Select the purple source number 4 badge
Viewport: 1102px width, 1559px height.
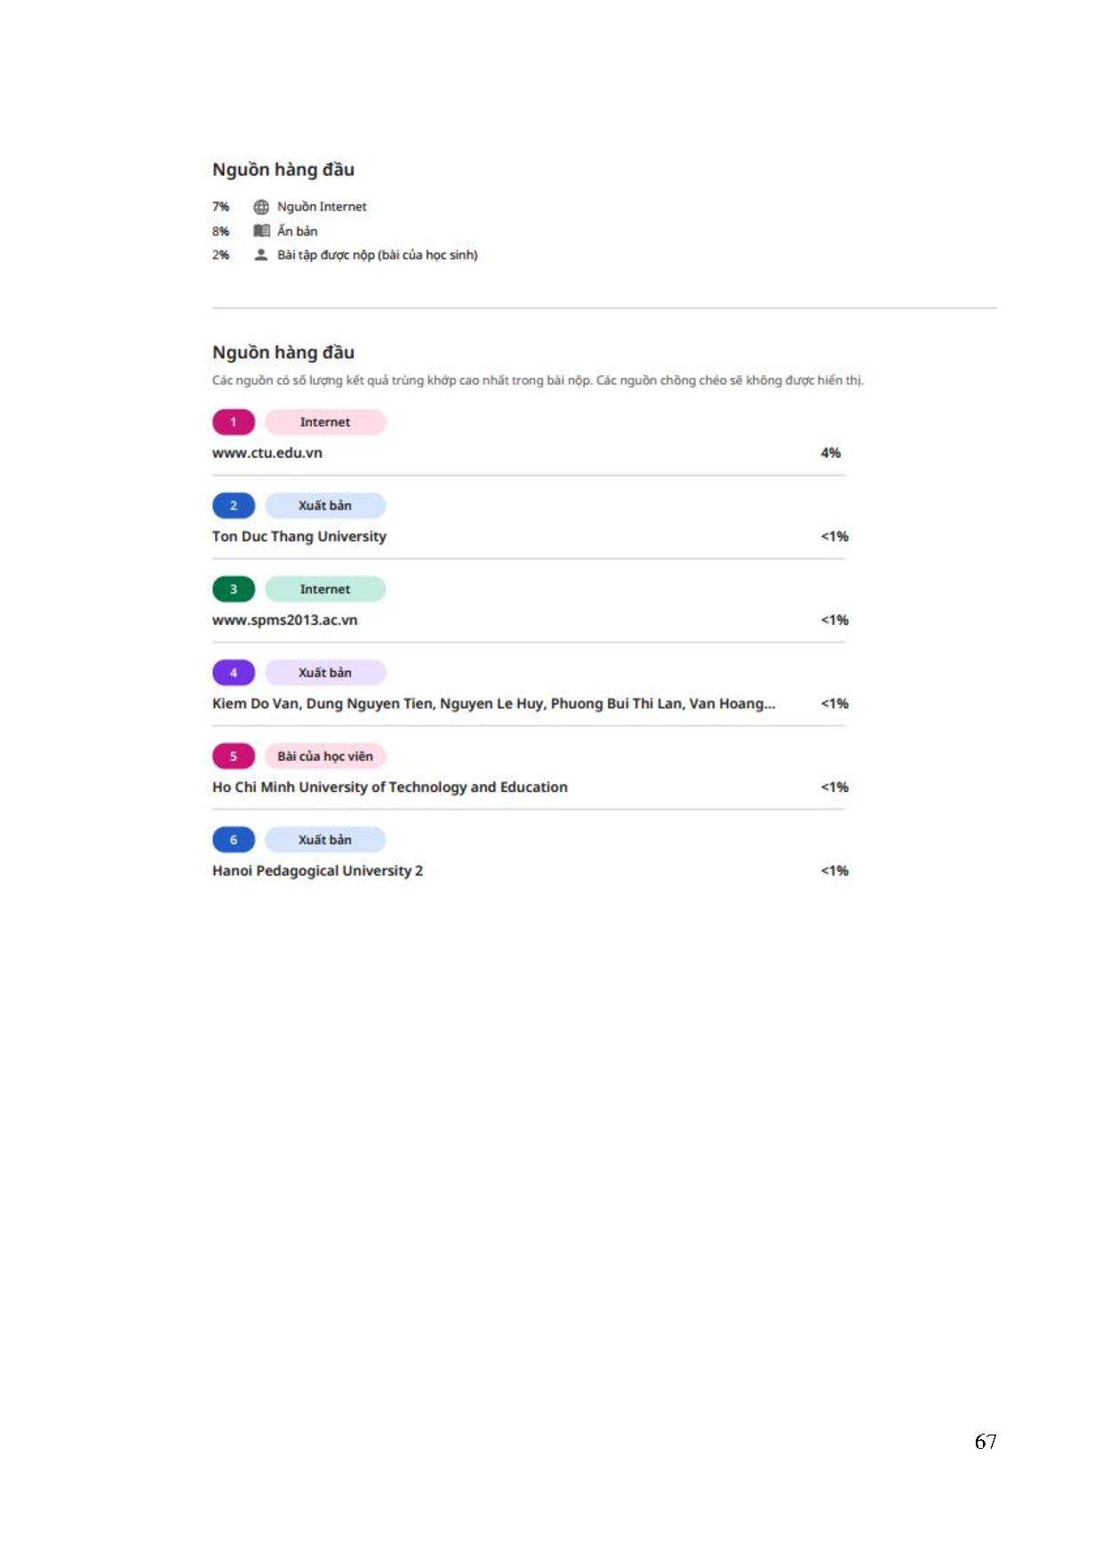click(x=234, y=673)
